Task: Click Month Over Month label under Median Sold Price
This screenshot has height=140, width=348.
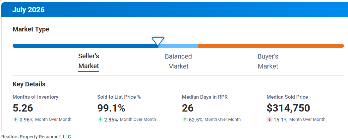Action: point(307,119)
